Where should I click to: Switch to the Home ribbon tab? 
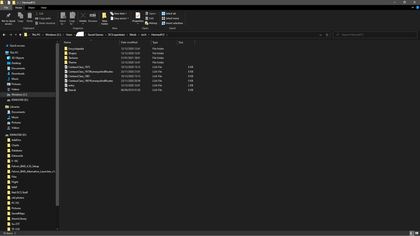click(x=18, y=8)
